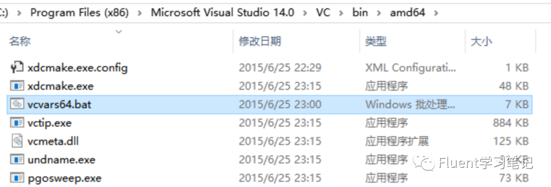Click the pgosweep.exe application icon

(17, 178)
